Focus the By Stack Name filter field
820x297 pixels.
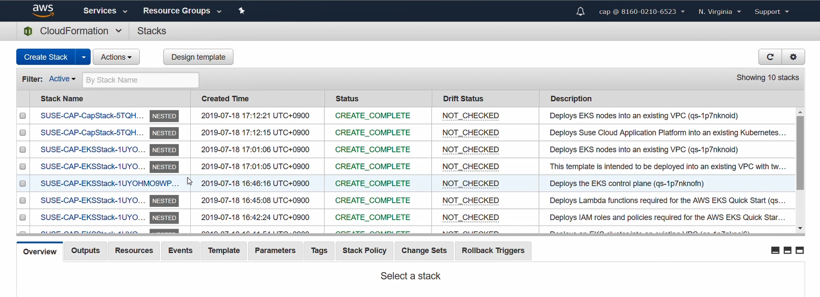click(x=140, y=80)
